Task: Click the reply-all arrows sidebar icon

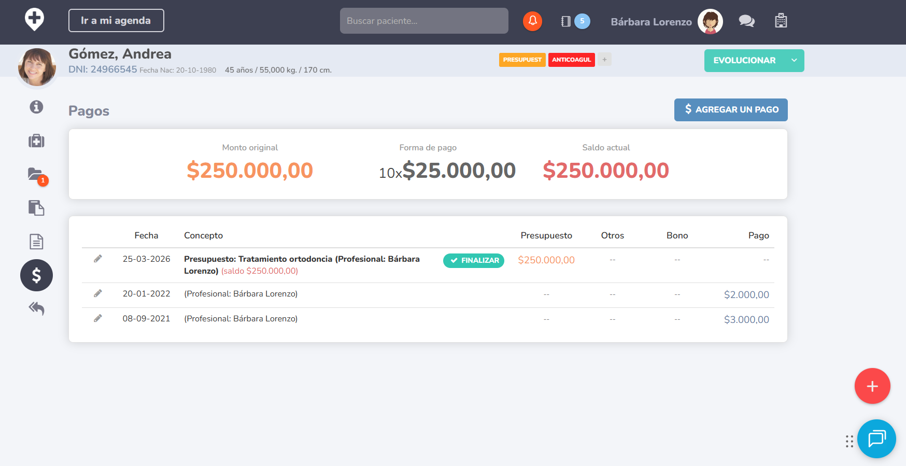Action: tap(36, 308)
